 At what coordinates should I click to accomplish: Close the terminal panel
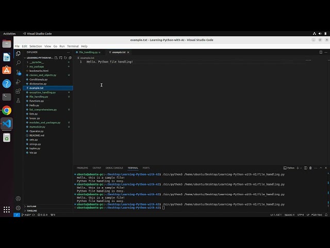pyautogui.click(x=326, y=168)
